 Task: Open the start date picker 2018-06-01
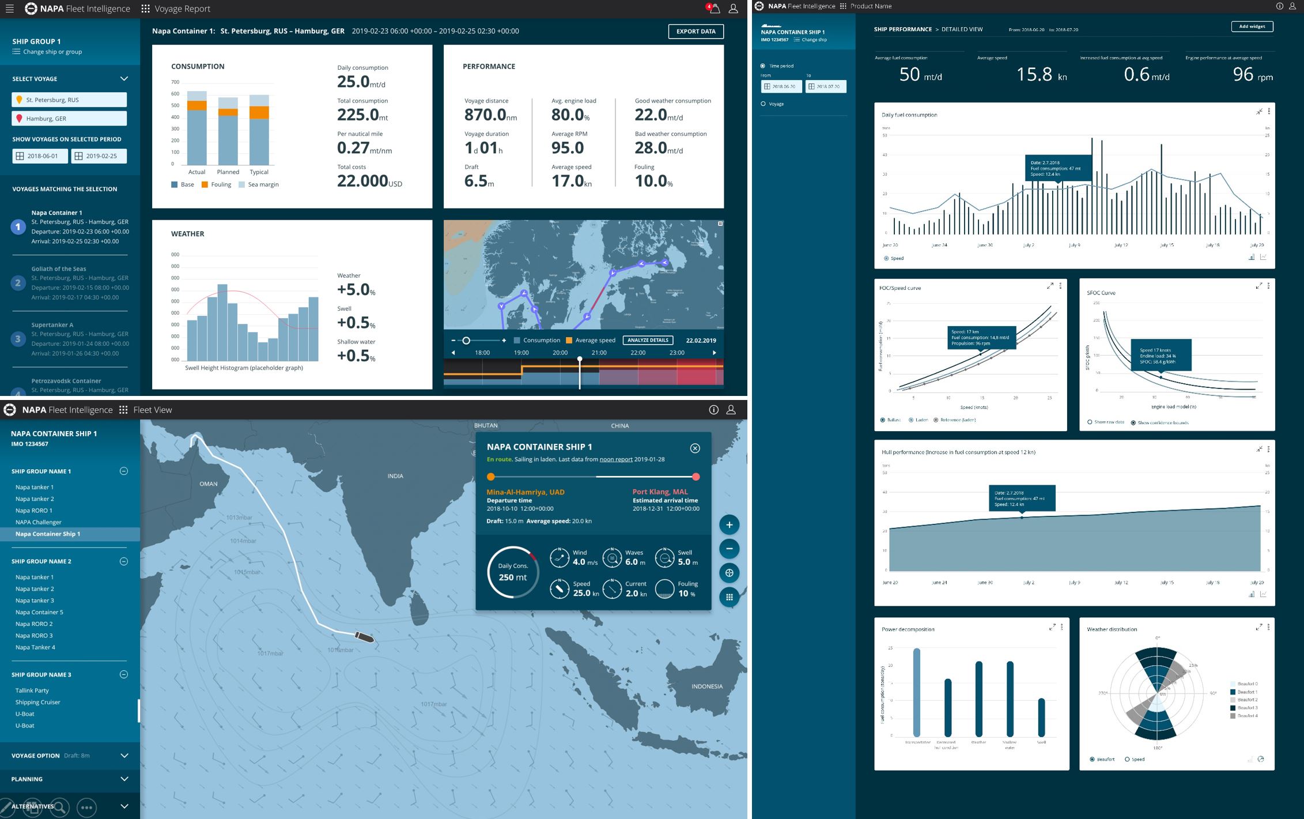40,156
